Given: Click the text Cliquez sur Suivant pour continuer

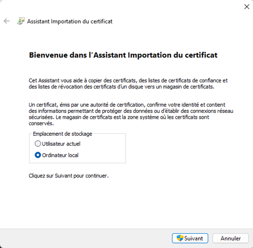Looking at the screenshot, I should (69, 176).
